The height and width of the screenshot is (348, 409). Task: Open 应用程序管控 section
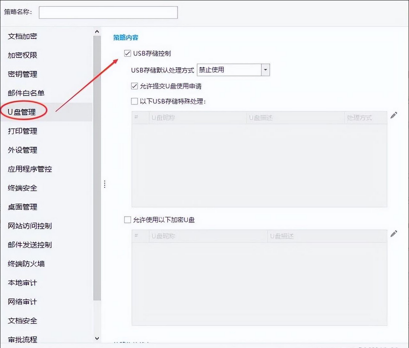point(30,169)
